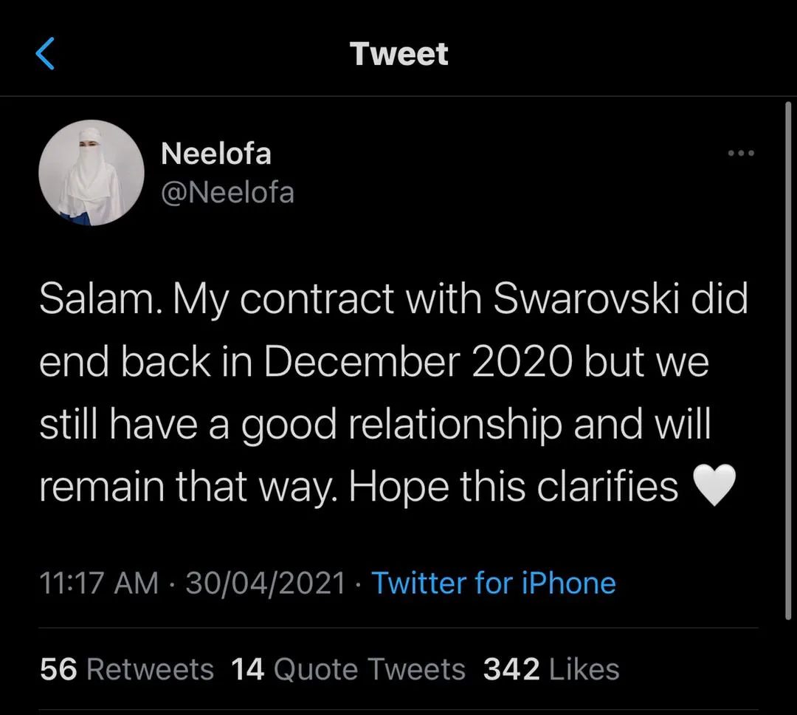Tap the white heart emoji
797x715 pixels.
click(715, 486)
